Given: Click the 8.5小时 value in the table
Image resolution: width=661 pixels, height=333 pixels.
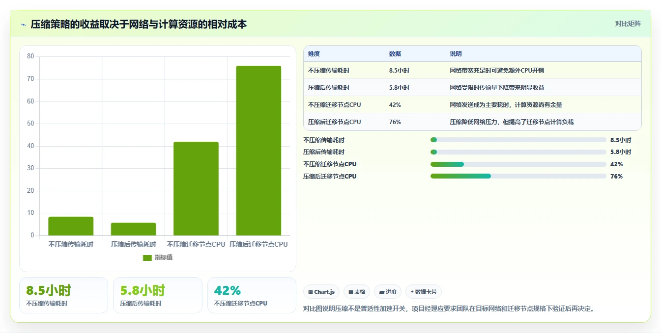Looking at the screenshot, I should point(399,71).
